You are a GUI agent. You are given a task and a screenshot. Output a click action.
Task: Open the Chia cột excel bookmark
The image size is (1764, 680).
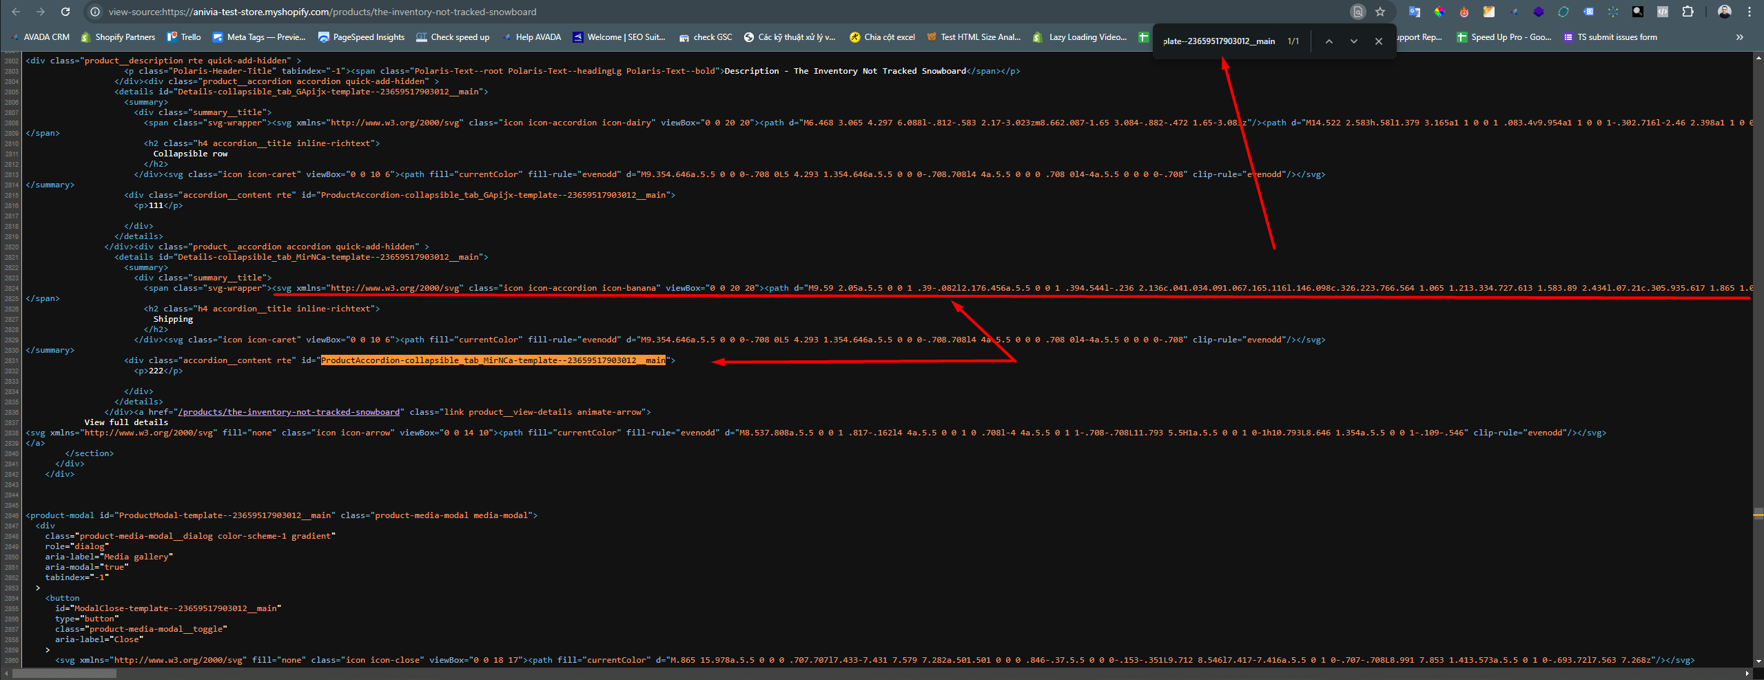click(x=882, y=37)
